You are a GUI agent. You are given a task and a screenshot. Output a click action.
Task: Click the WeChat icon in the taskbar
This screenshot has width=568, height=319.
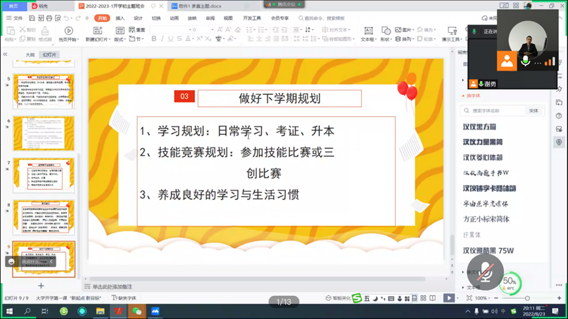(x=137, y=311)
